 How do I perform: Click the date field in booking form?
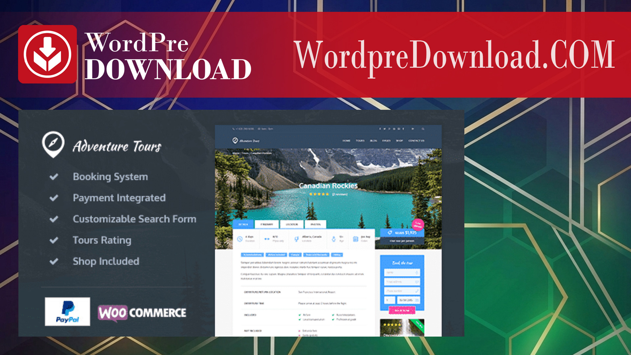(409, 300)
